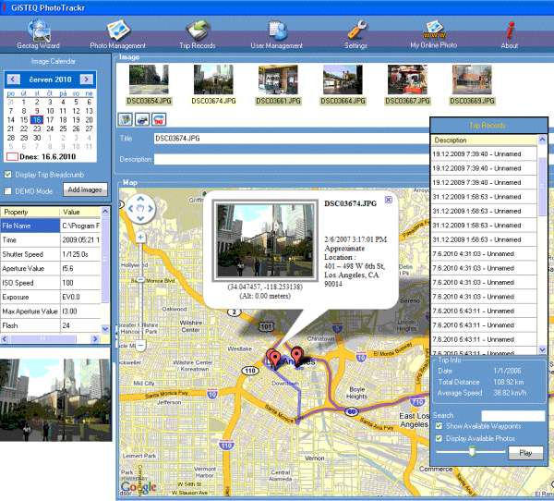Click the Trip Records toolbar icon
This screenshot has width=554, height=501.
tap(199, 32)
